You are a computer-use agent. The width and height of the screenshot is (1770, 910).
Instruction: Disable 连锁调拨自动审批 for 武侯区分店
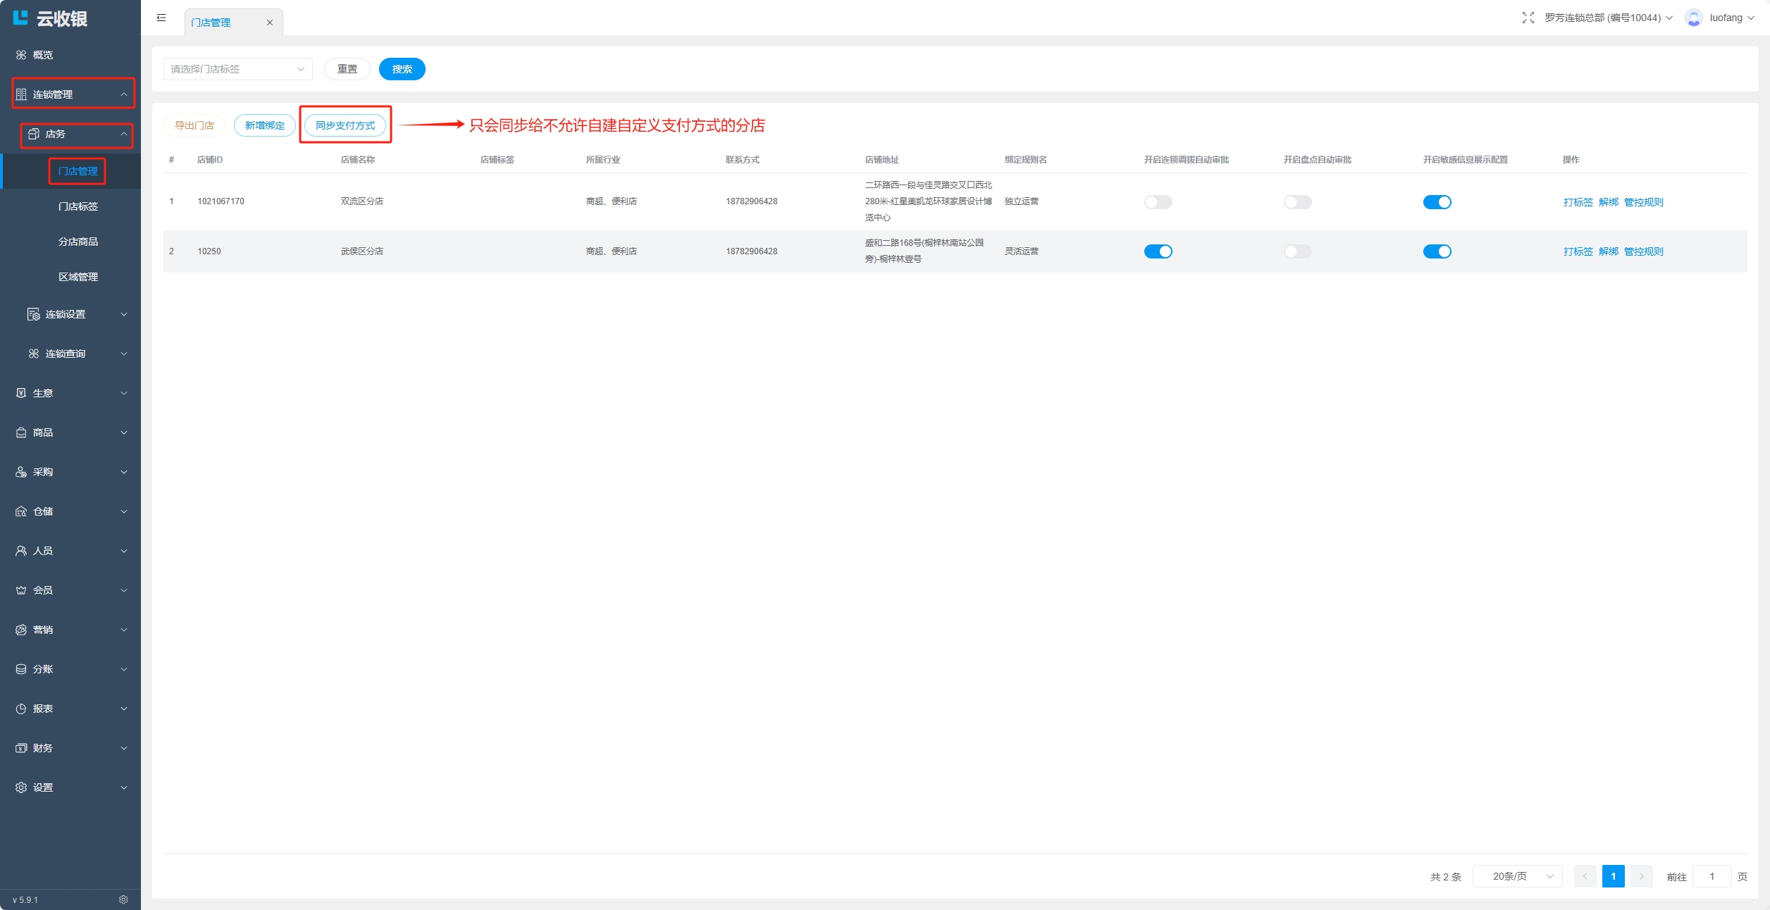[x=1158, y=251]
